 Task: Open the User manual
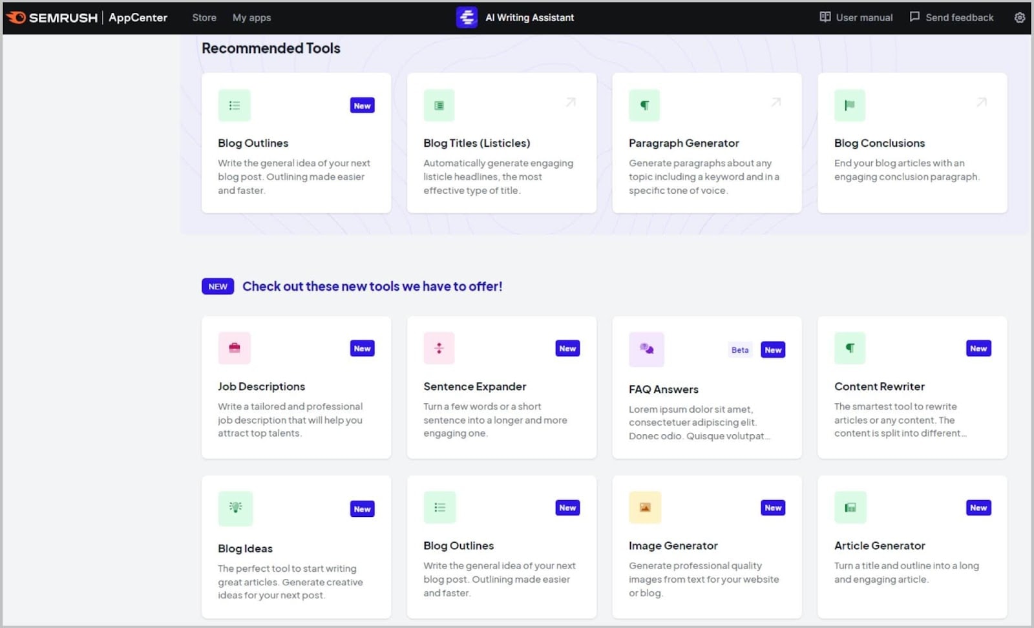(x=855, y=17)
